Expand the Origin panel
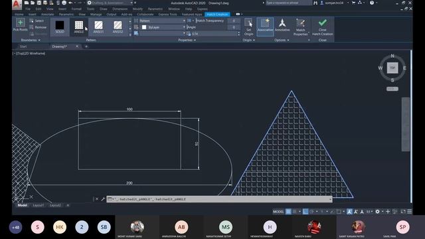Viewport: 425px width, 239px height. click(x=248, y=40)
